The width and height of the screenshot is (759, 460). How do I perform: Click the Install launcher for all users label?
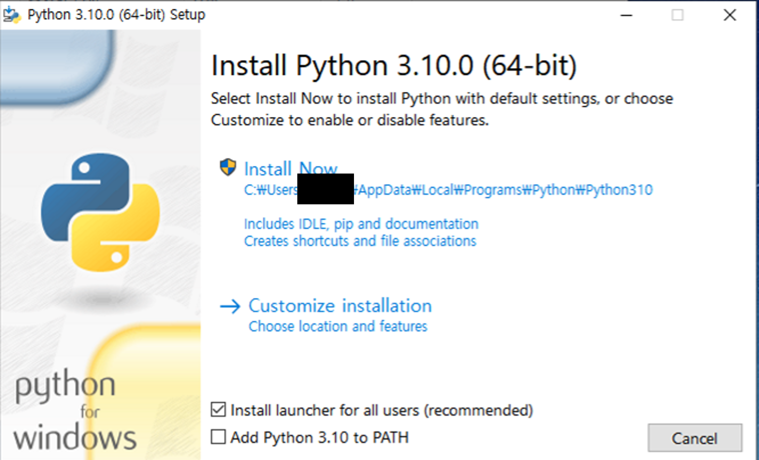tap(381, 410)
